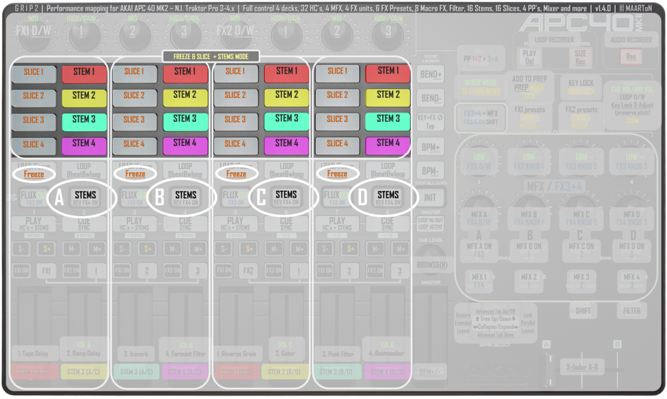The height and width of the screenshot is (399, 667).
Task: Tap the red STEM 1 pad in deck A
Action: tap(84, 73)
